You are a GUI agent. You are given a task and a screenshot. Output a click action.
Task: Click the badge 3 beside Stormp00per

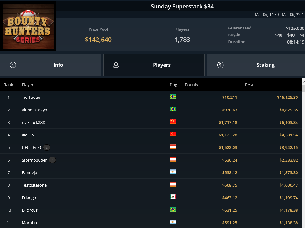coord(52,160)
